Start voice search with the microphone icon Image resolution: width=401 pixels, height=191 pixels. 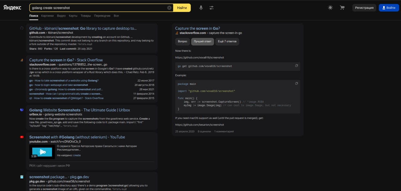pos(201,8)
